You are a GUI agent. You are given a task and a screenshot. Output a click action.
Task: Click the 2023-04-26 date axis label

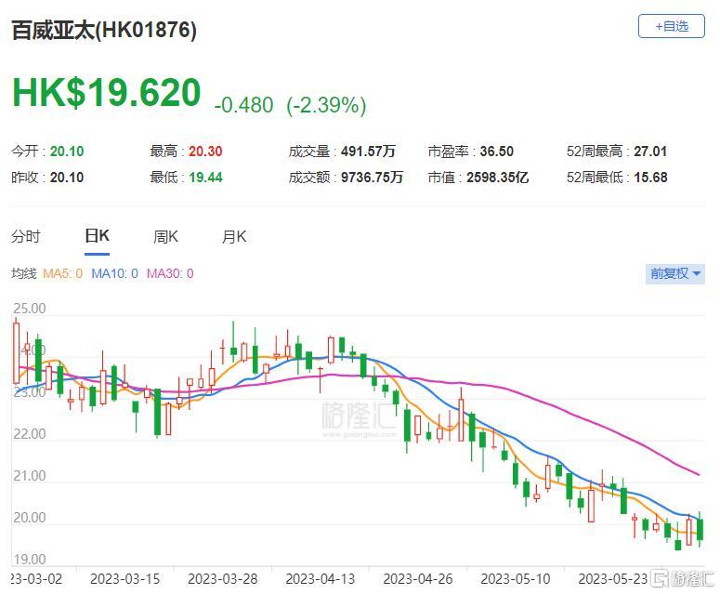point(418,579)
